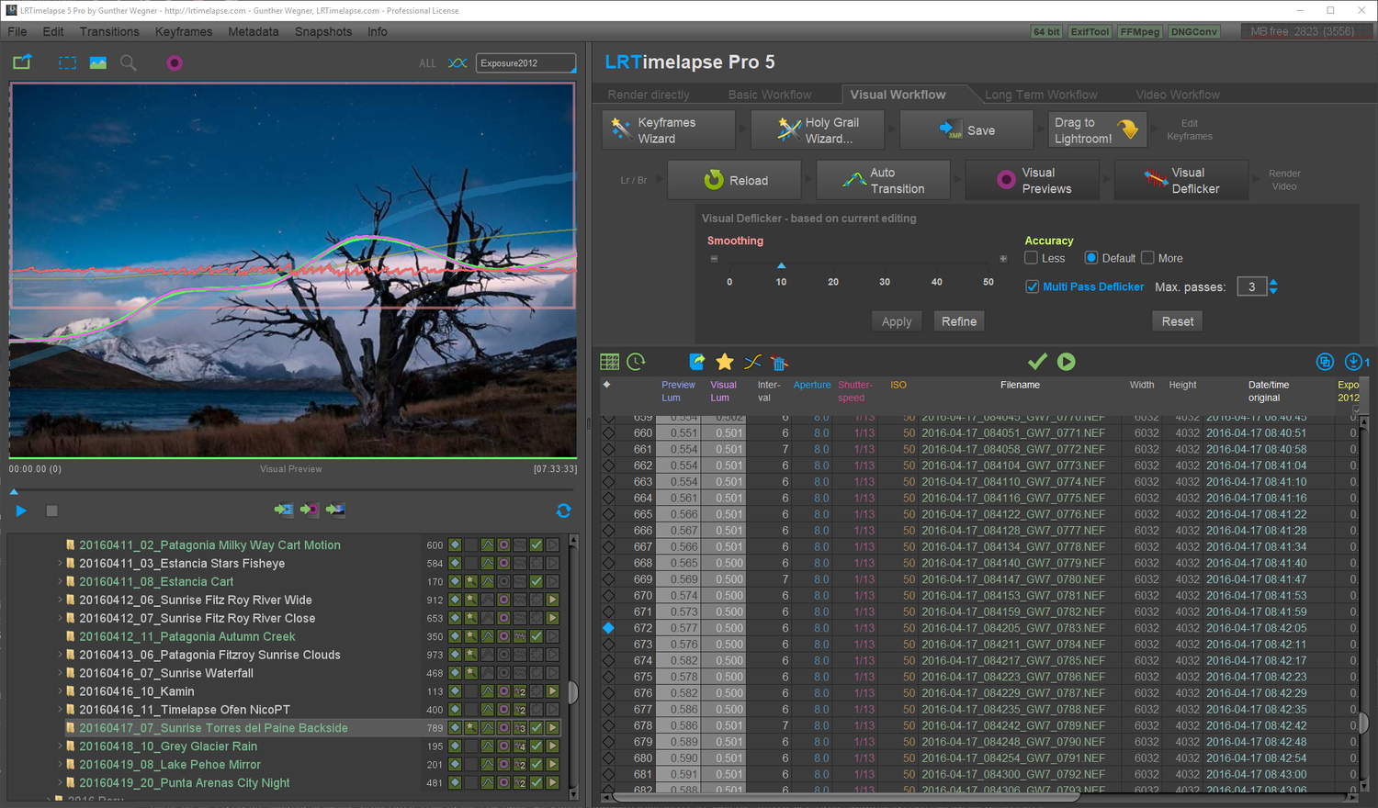1378x808 pixels.
Task: Open the Exposure2012 curve selector
Action: (x=525, y=63)
